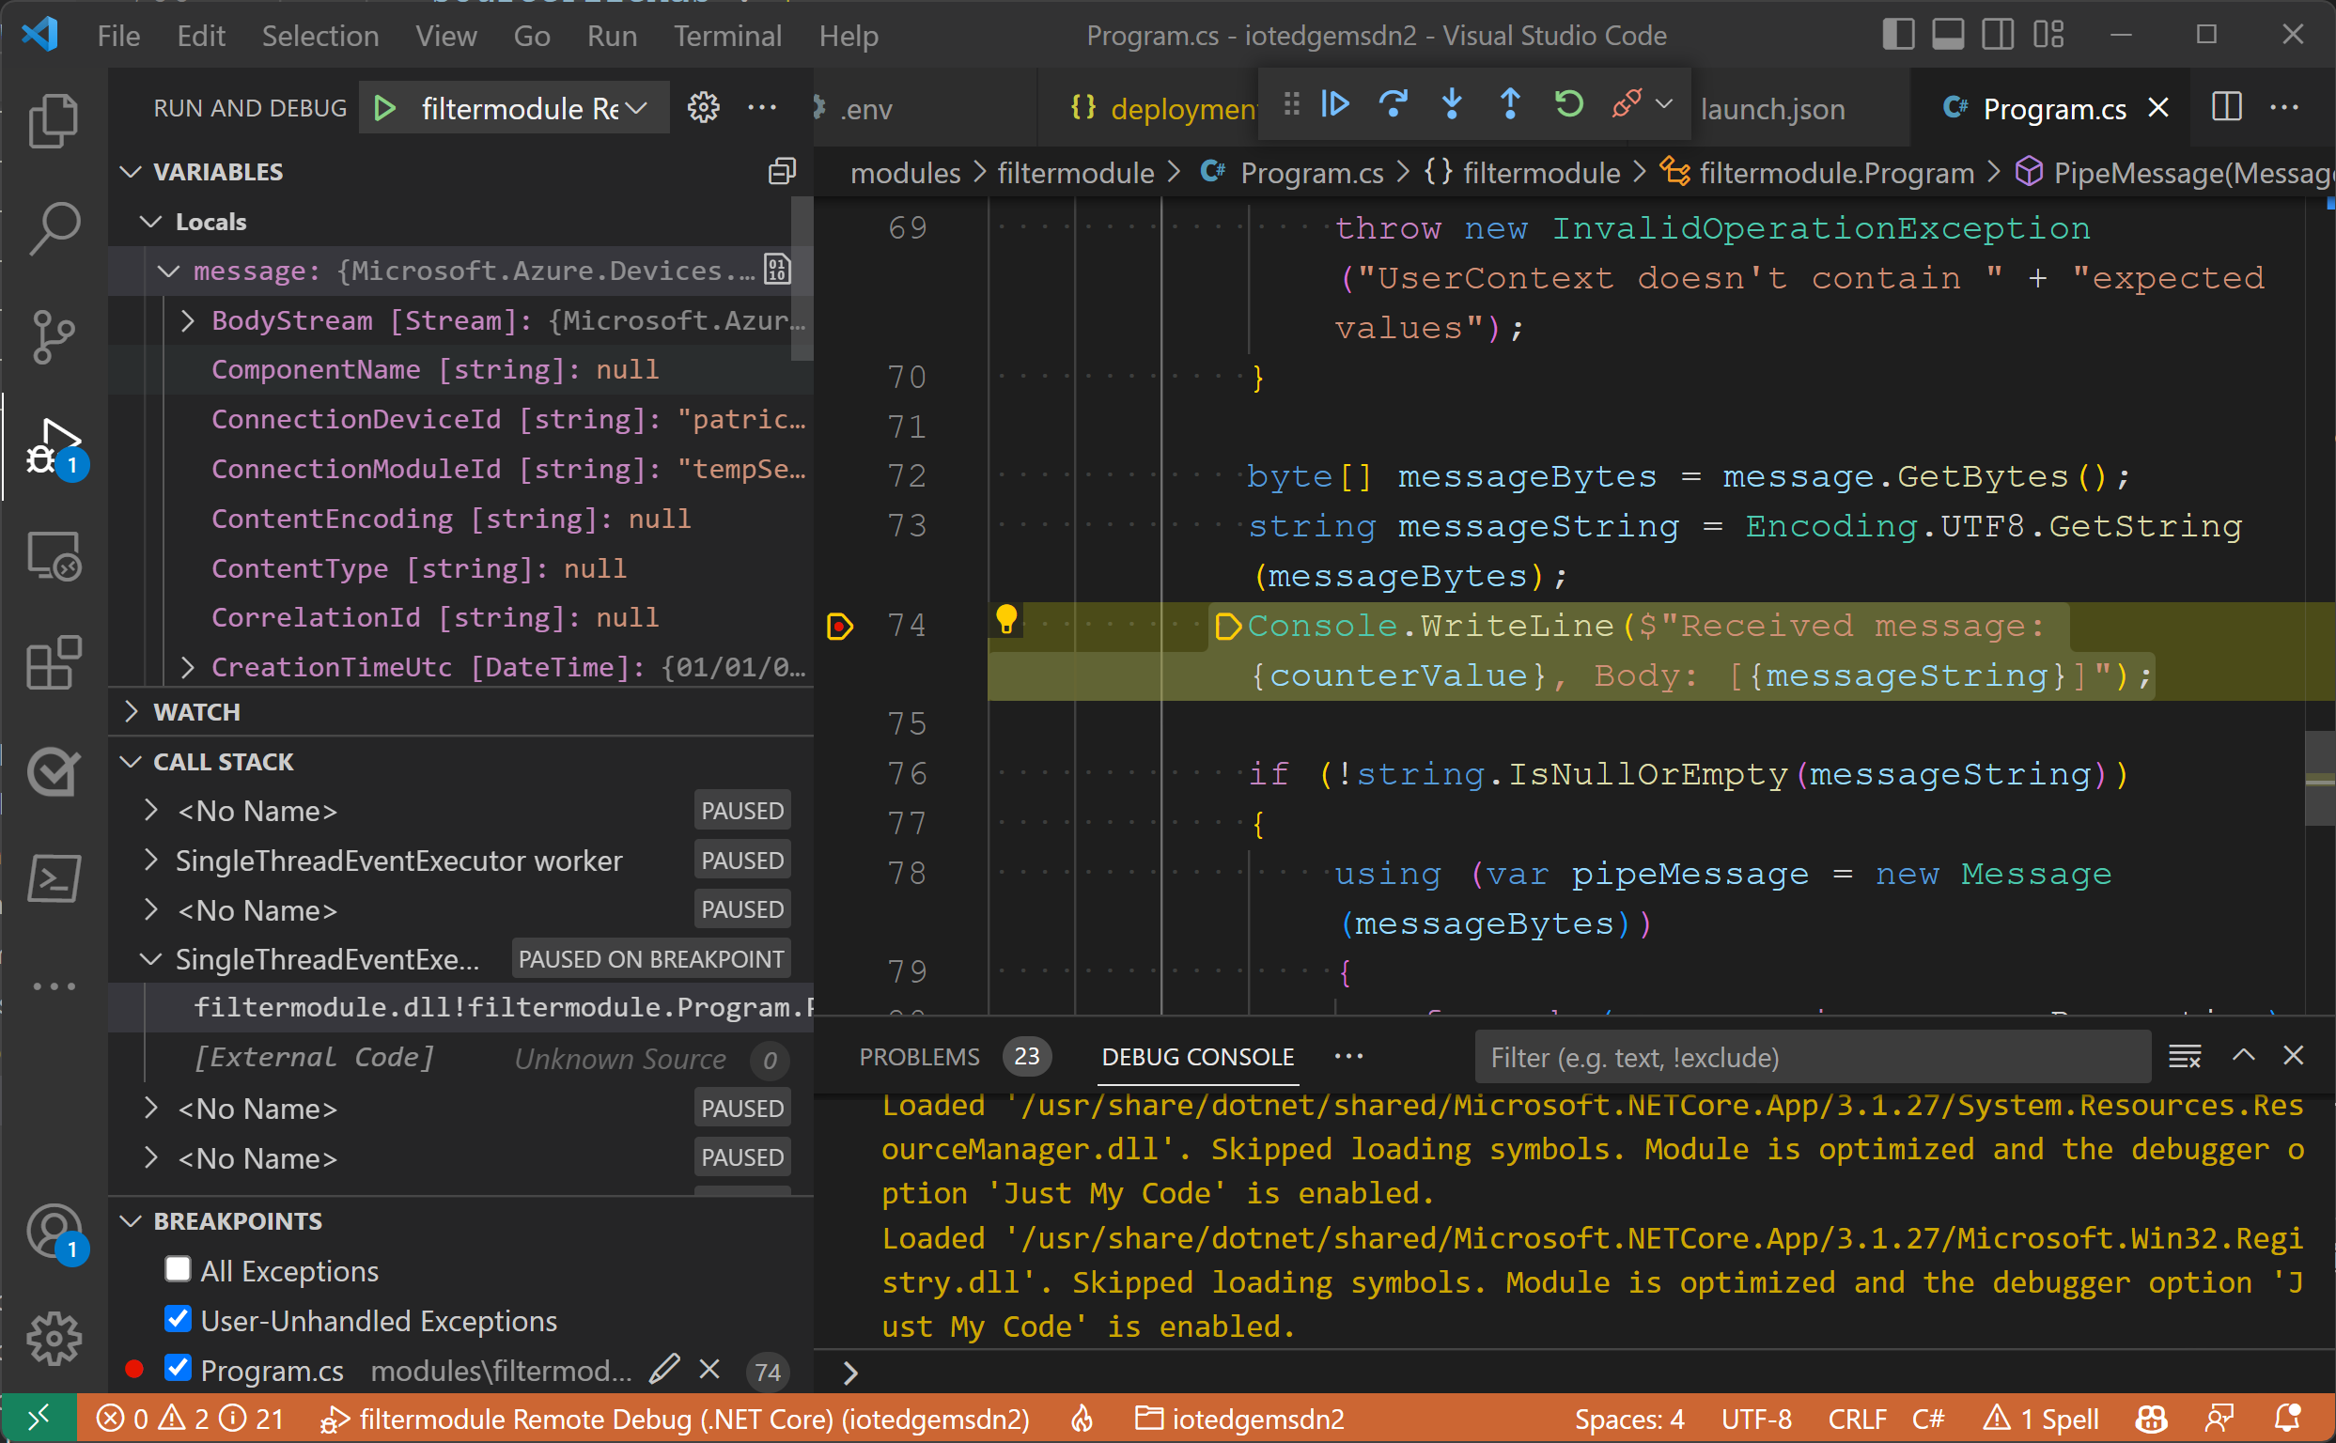Switch to the PROBLEMS panel tab

(918, 1057)
